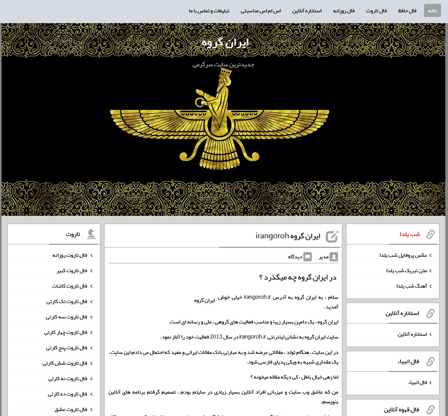Open فال تاروت ده کارتی link
The width and height of the screenshot is (448, 416).
pyautogui.click(x=67, y=394)
